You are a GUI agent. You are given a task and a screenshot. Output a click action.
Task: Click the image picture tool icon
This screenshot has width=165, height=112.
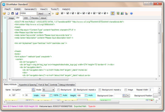click(126, 13)
